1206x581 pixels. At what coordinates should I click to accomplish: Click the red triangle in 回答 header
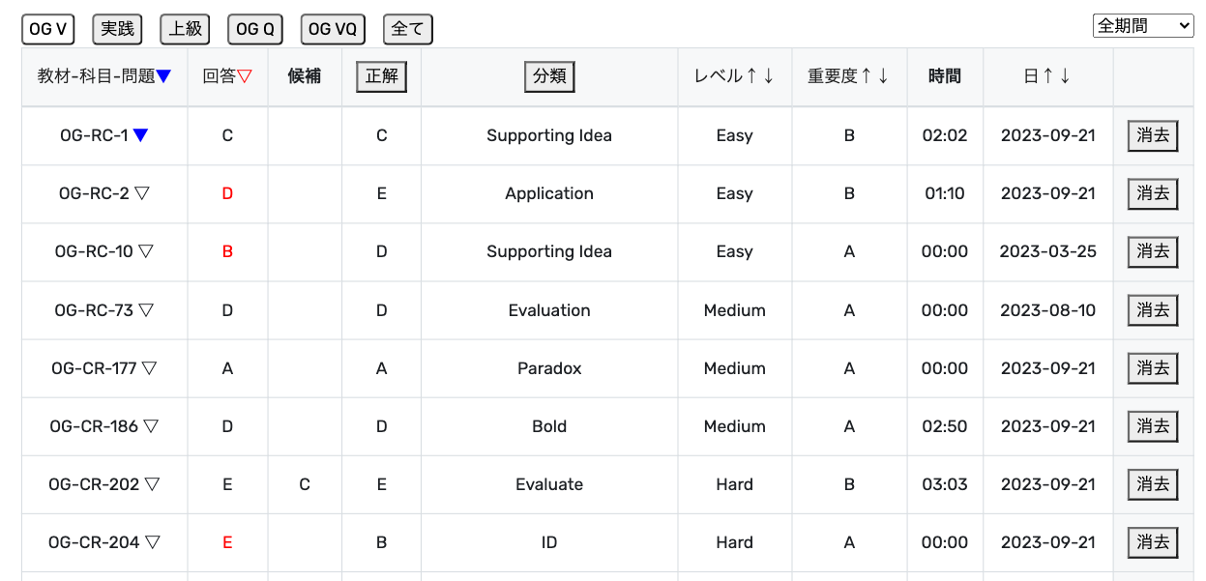point(245,77)
